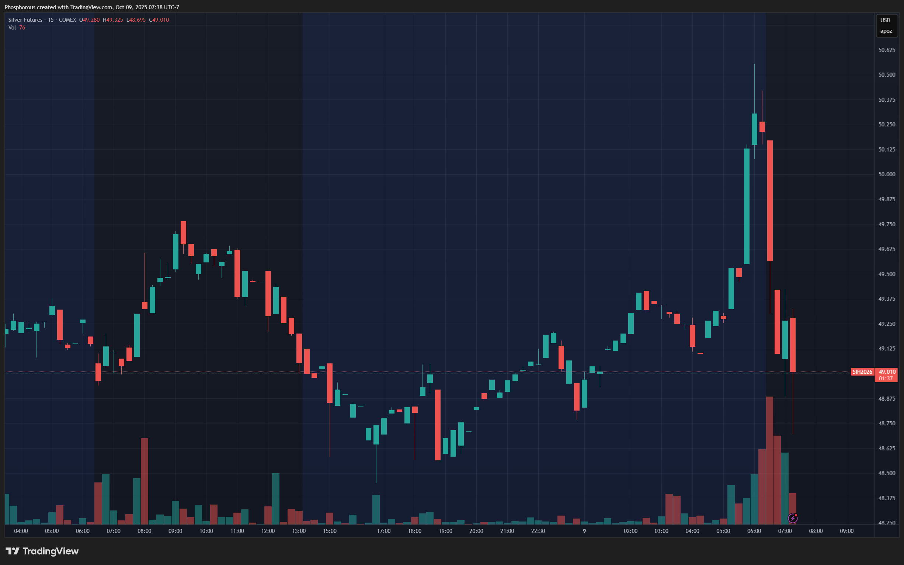
Task: Click the countdown timer 01:37 on price scale
Action: (x=885, y=379)
